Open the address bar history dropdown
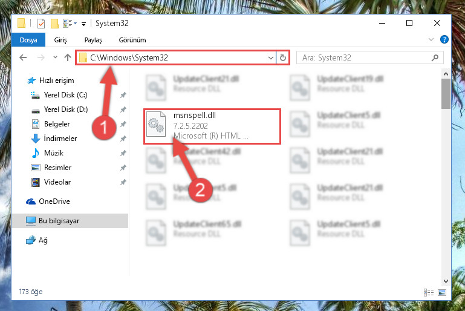 point(271,57)
